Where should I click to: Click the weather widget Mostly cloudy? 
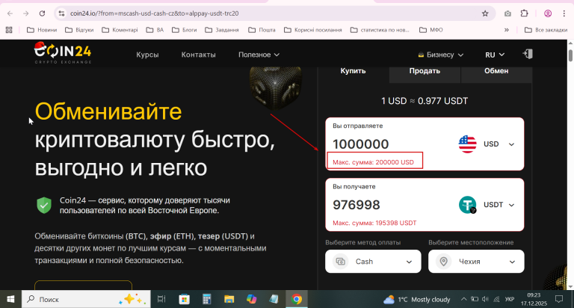[416, 300]
